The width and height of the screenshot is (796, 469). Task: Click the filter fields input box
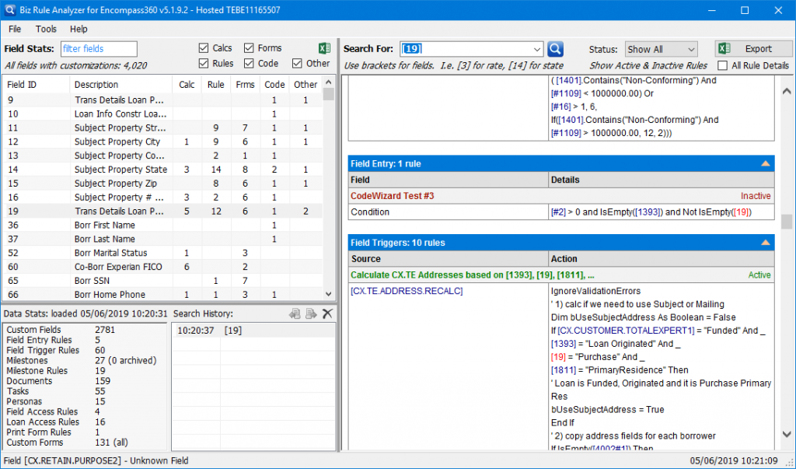click(98, 49)
